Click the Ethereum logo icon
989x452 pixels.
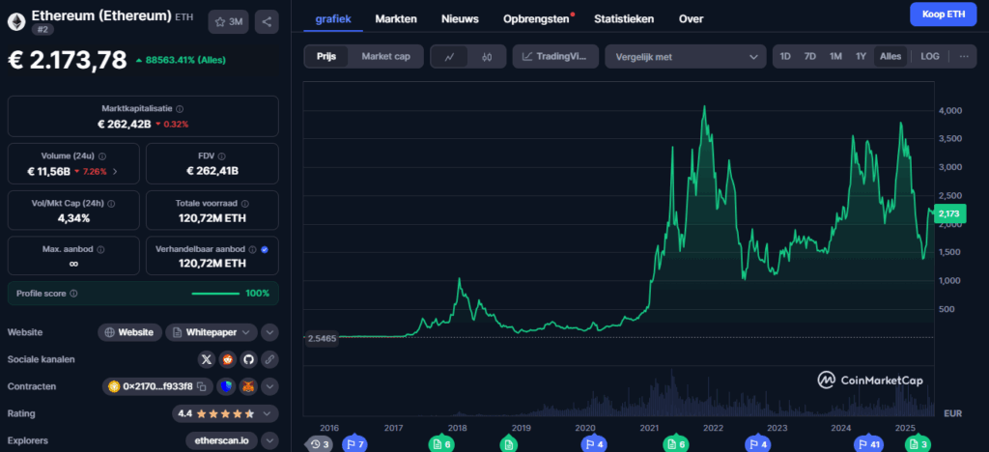(x=17, y=21)
